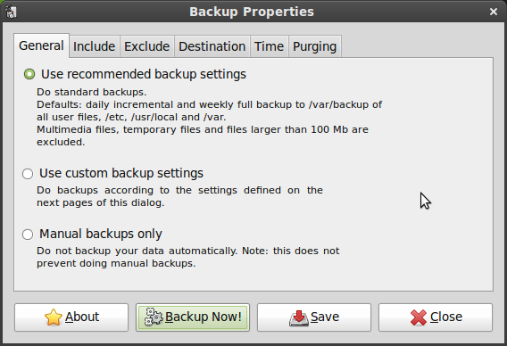Image resolution: width=507 pixels, height=346 pixels.
Task: Click the backup application icon in title bar
Action: coord(11,12)
